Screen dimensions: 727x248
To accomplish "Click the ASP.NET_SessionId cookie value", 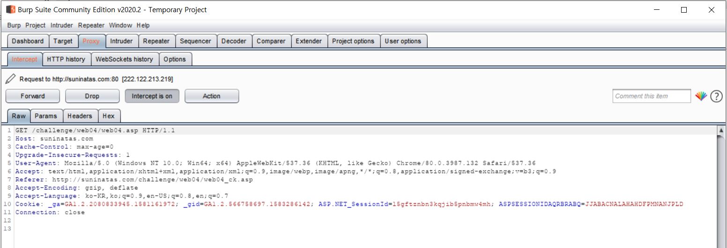I will click(x=441, y=204).
